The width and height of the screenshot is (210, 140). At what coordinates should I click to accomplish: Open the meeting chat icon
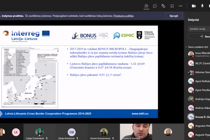155,6
